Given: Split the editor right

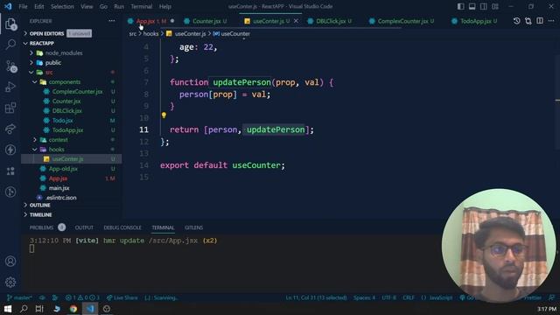Looking at the screenshot, I should click(540, 21).
